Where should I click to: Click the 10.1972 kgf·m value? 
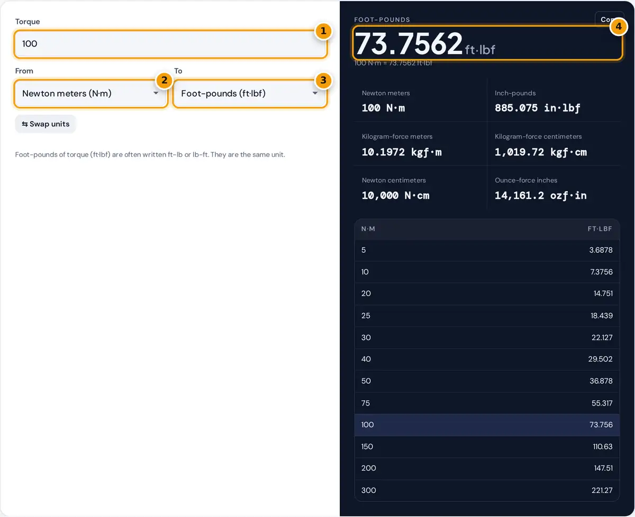tap(402, 152)
